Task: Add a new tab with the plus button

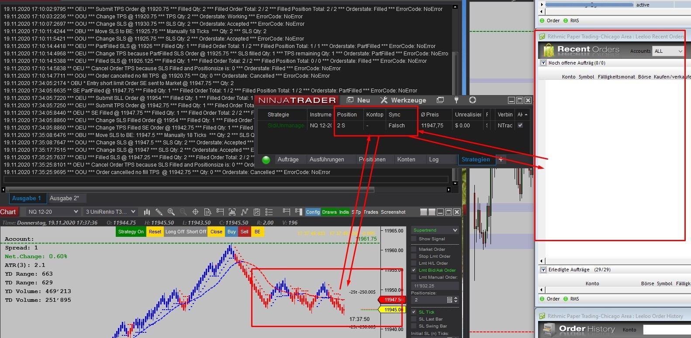Action: point(501,160)
